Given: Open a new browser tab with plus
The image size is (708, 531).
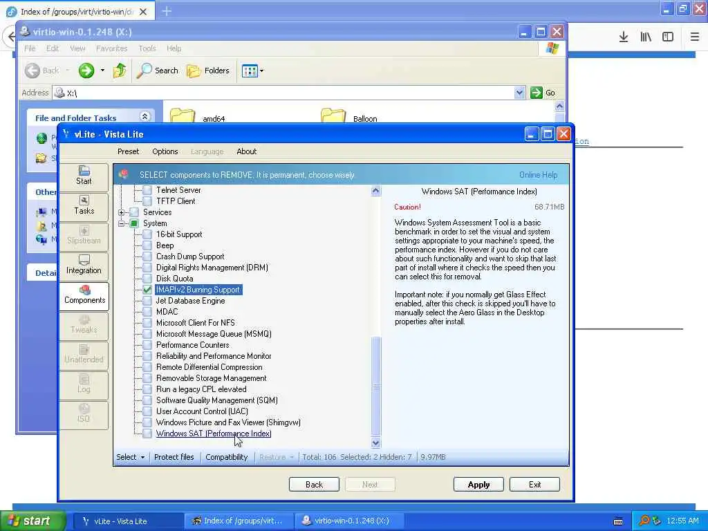Looking at the screenshot, I should pos(167,11).
